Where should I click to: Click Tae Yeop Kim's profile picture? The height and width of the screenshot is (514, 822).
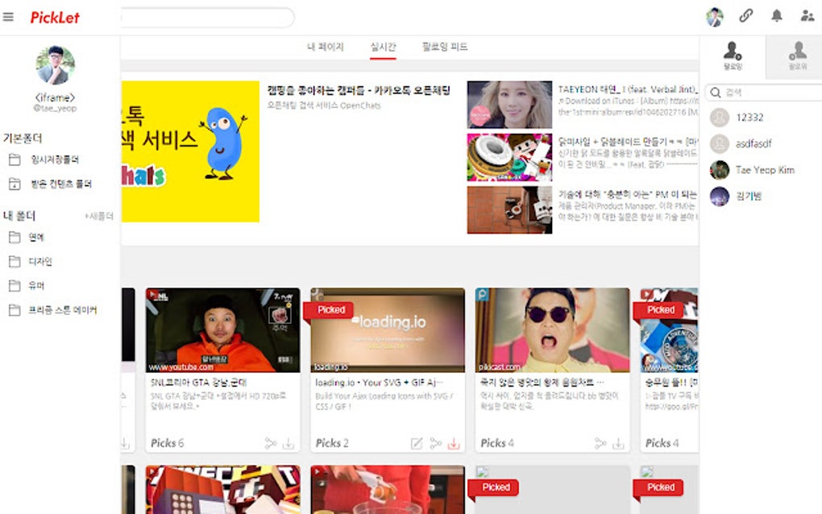click(x=720, y=170)
